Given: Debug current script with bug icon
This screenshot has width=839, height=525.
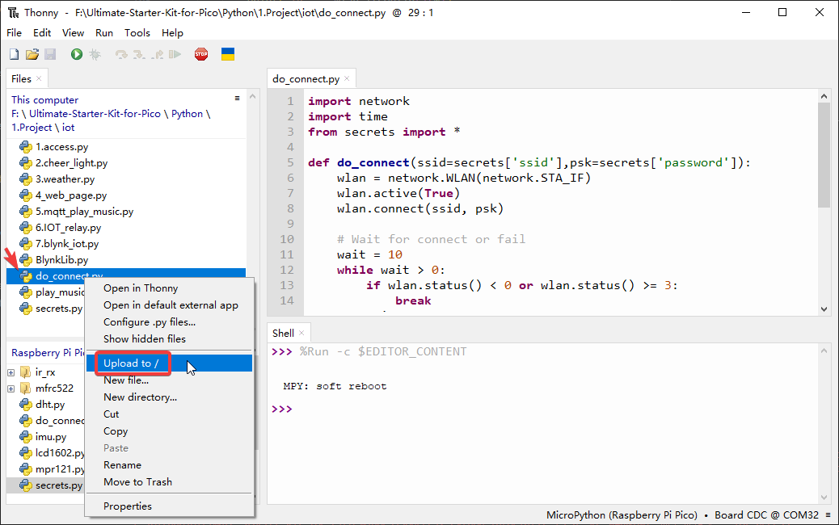Looking at the screenshot, I should [x=95, y=54].
